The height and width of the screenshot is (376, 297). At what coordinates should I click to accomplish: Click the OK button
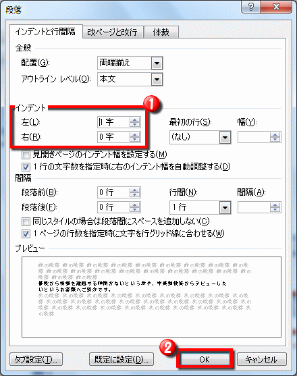pos(205,359)
